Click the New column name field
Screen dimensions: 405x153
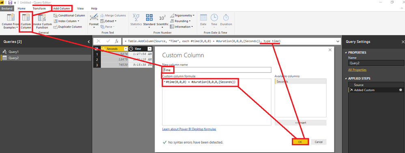pyautogui.click(x=217, y=70)
